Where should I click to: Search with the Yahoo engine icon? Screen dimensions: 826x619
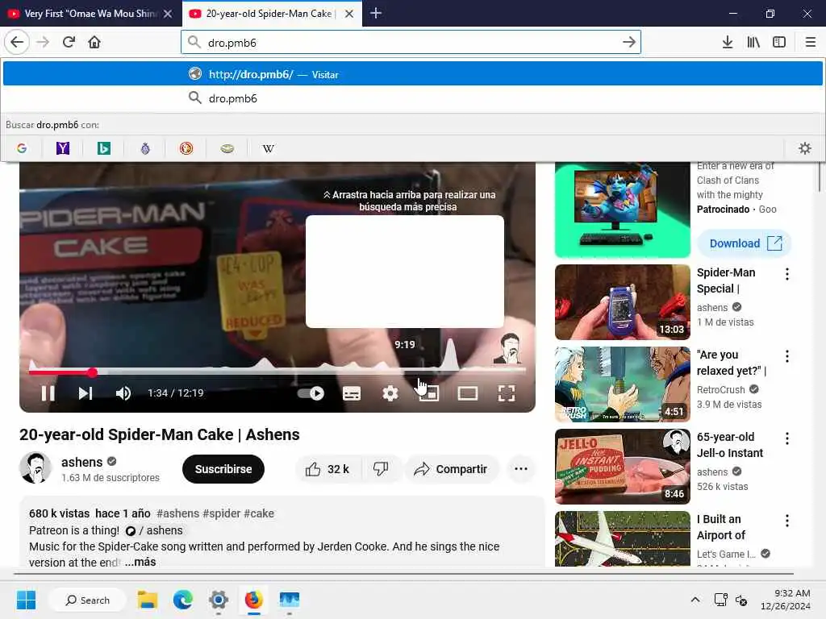[63, 148]
